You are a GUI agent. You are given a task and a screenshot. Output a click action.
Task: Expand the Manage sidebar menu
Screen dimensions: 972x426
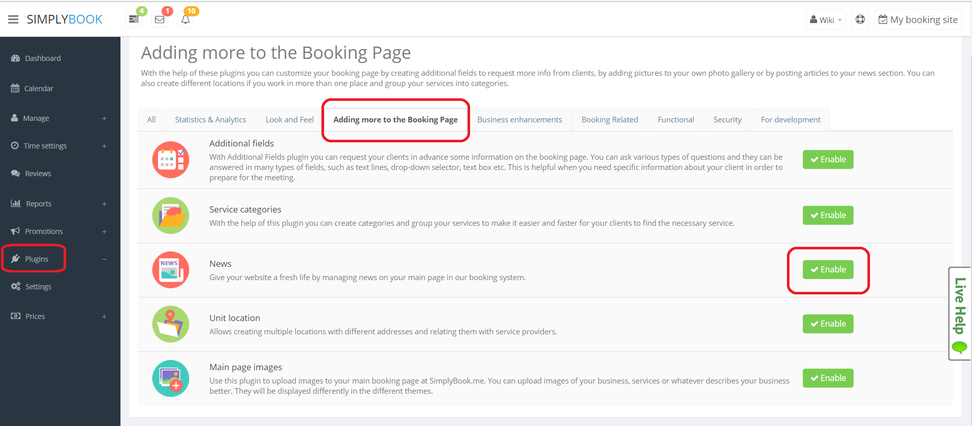(104, 118)
